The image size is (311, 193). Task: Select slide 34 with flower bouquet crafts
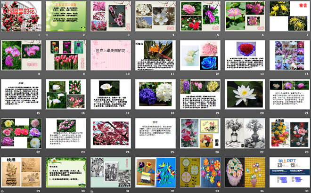(x=245, y=172)
